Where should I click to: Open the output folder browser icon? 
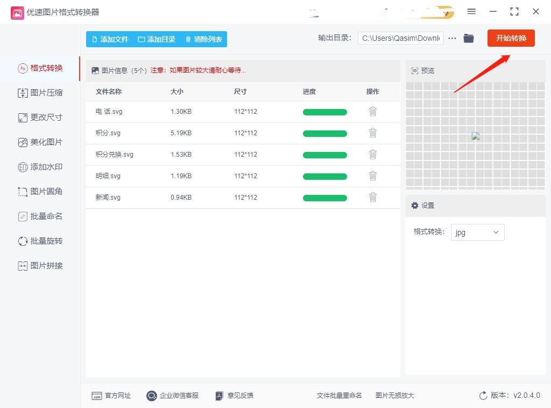(468, 38)
